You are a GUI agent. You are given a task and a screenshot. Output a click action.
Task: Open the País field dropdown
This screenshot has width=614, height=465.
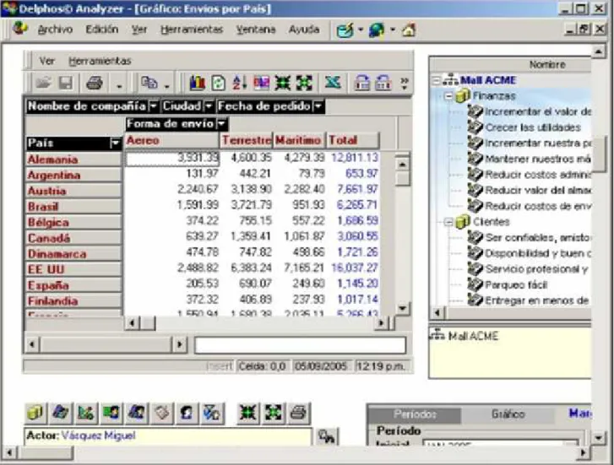coord(115,143)
